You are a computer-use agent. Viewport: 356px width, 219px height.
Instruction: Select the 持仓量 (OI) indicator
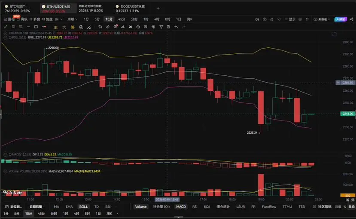click(161, 207)
